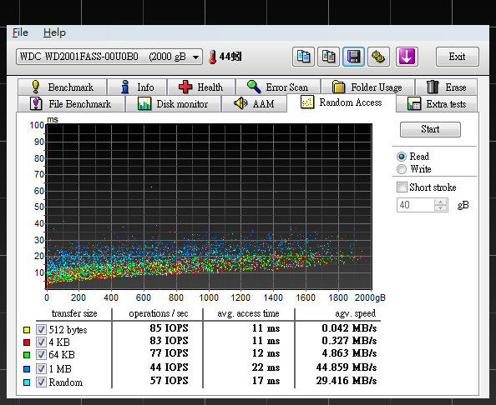Select the Write radio button
Image resolution: width=496 pixels, height=405 pixels.
(402, 169)
